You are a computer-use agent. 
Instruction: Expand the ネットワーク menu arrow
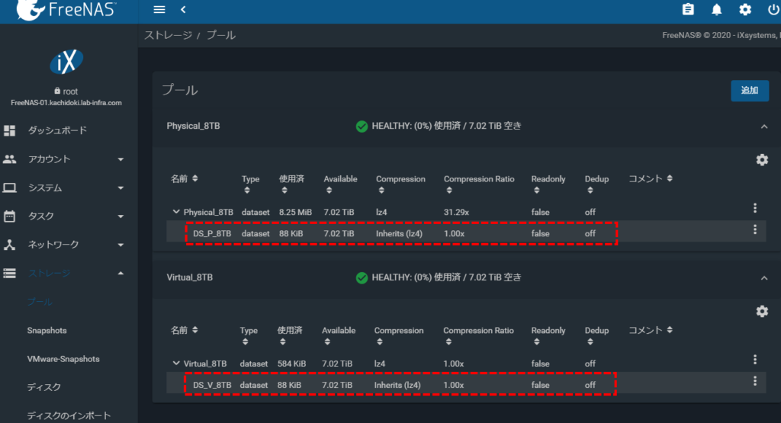click(x=121, y=245)
